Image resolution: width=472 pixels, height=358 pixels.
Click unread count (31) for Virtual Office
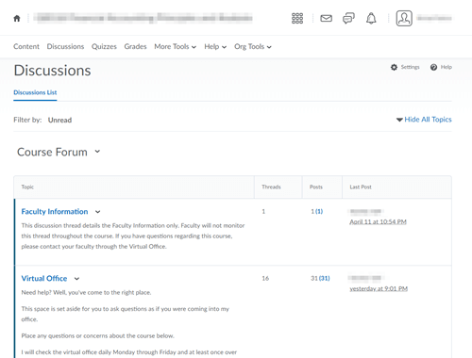[x=325, y=278]
